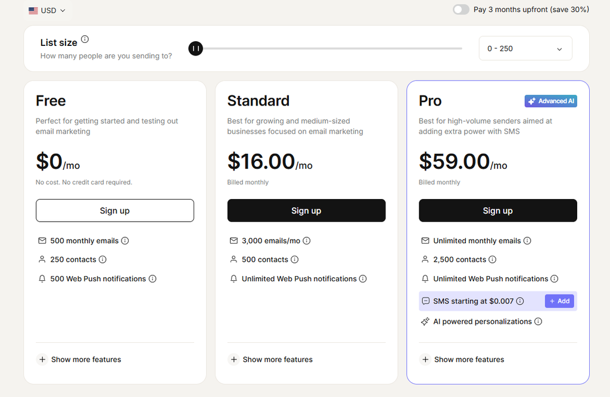The height and width of the screenshot is (397, 610).
Task: Click 'No cost. No credit card required.' text
Action: [x=84, y=182]
